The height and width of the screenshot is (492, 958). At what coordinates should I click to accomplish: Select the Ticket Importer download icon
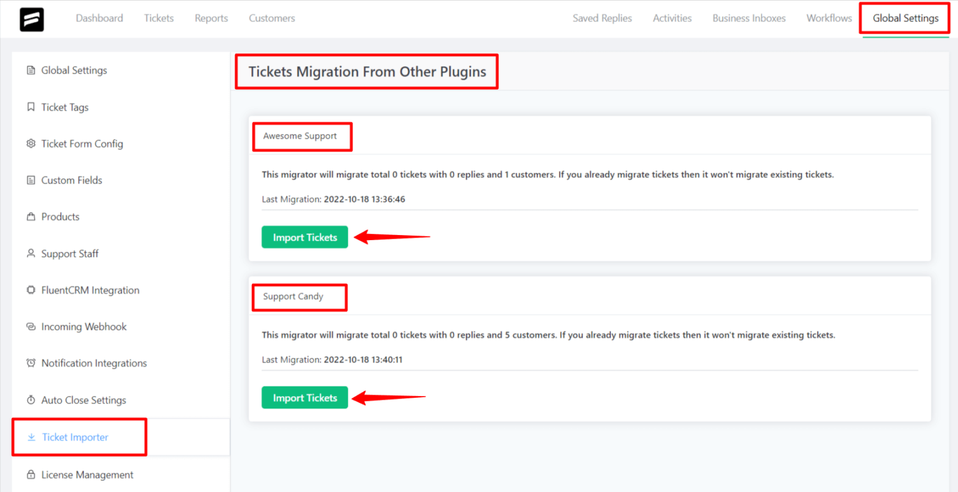(x=30, y=437)
